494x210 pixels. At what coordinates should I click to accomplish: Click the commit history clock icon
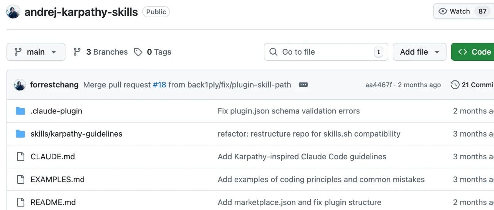tap(455, 85)
